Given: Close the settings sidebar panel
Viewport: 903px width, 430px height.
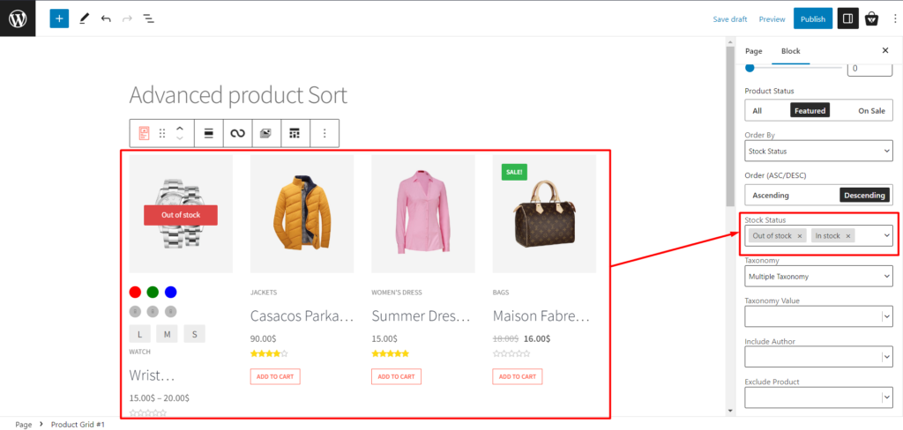Looking at the screenshot, I should pyautogui.click(x=885, y=50).
